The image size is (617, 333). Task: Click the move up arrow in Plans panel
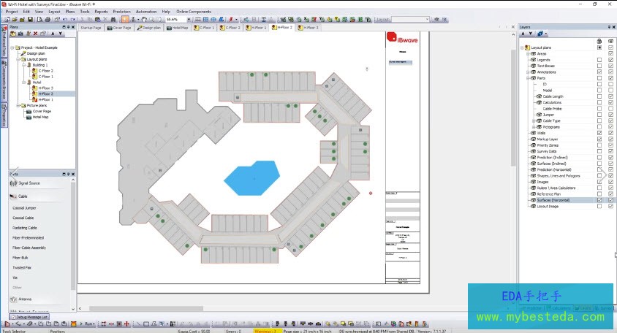point(53,34)
